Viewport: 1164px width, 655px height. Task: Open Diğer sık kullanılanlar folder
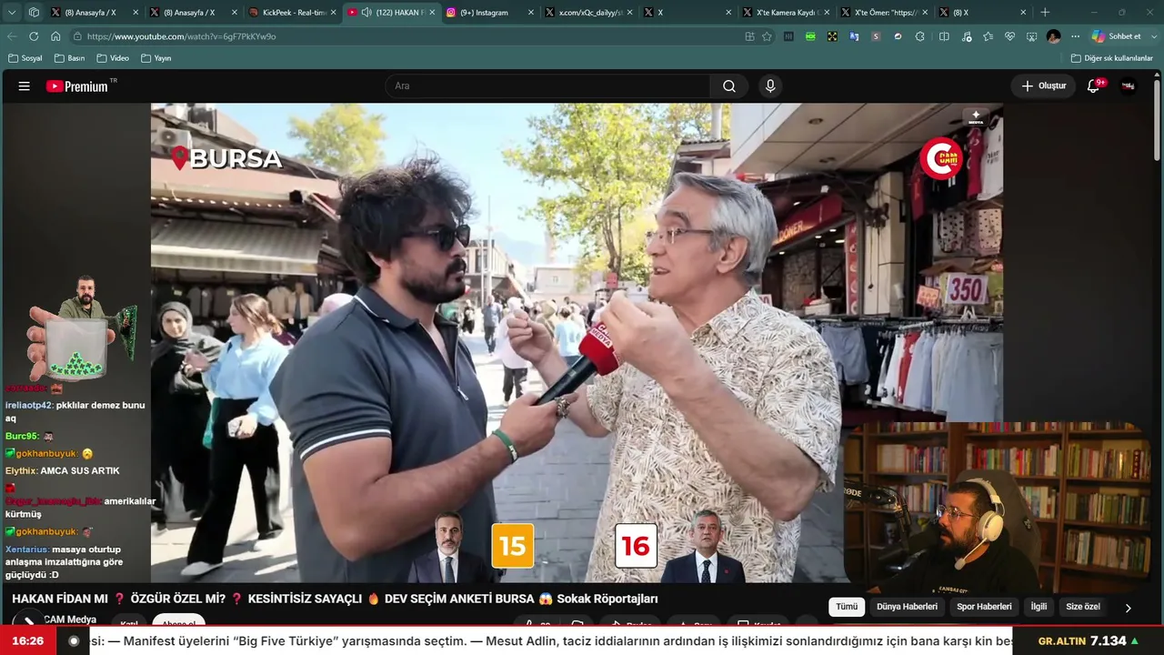tap(1111, 58)
